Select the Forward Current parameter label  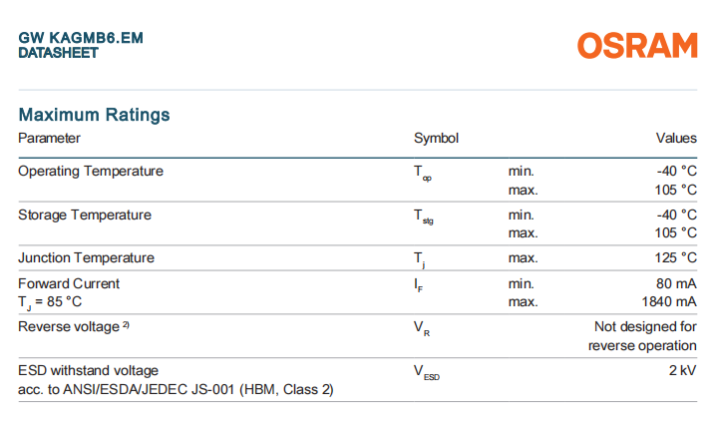tap(69, 283)
